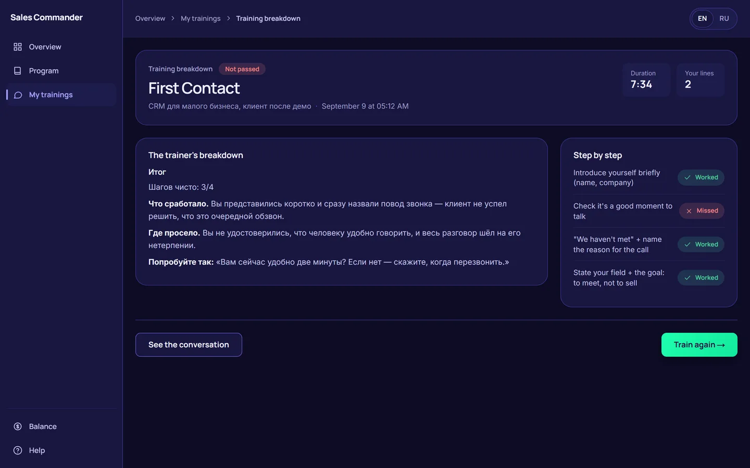Screen dimensions: 750x468
Task: Click the 'We haven't met' step text
Action: tap(618, 244)
